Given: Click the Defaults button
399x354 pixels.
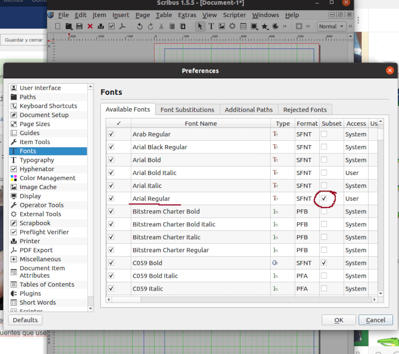Looking at the screenshot, I should (x=25, y=320).
